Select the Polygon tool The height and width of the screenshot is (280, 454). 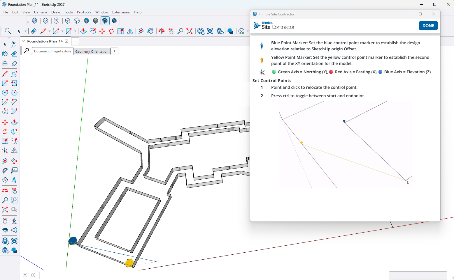point(14,93)
